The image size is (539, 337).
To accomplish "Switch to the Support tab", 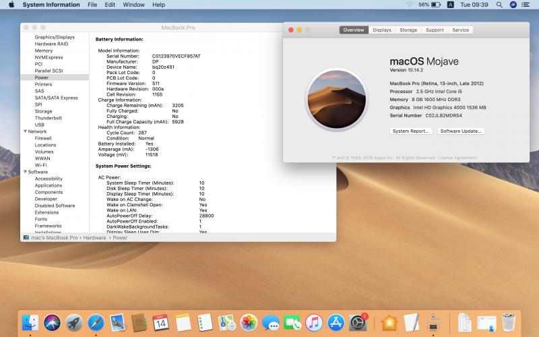I will click(x=435, y=30).
